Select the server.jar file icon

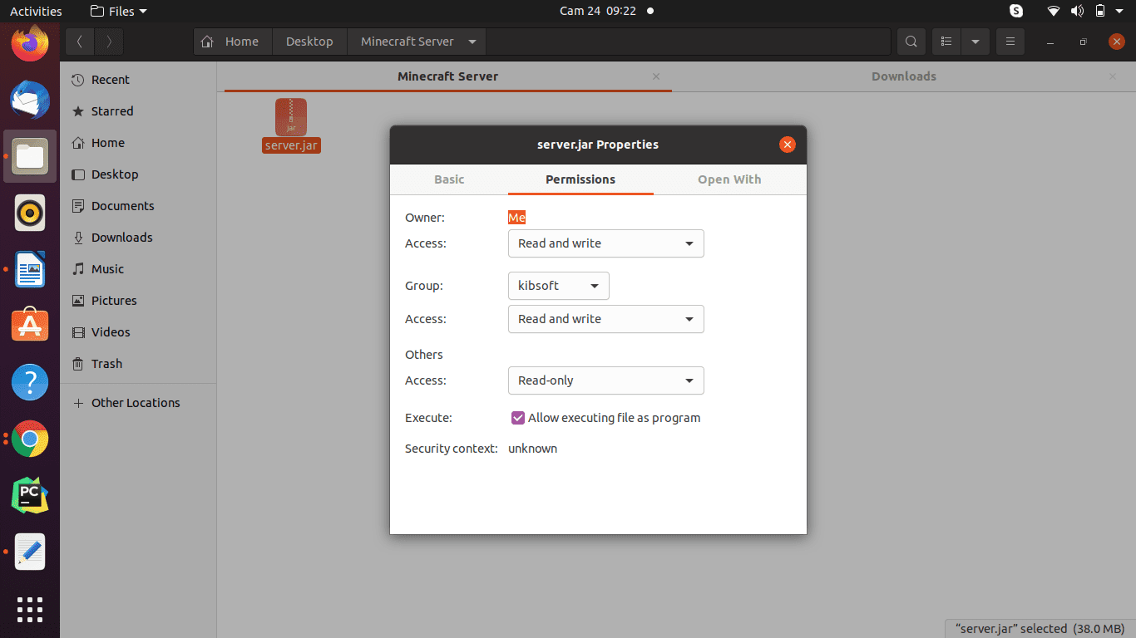pyautogui.click(x=291, y=116)
